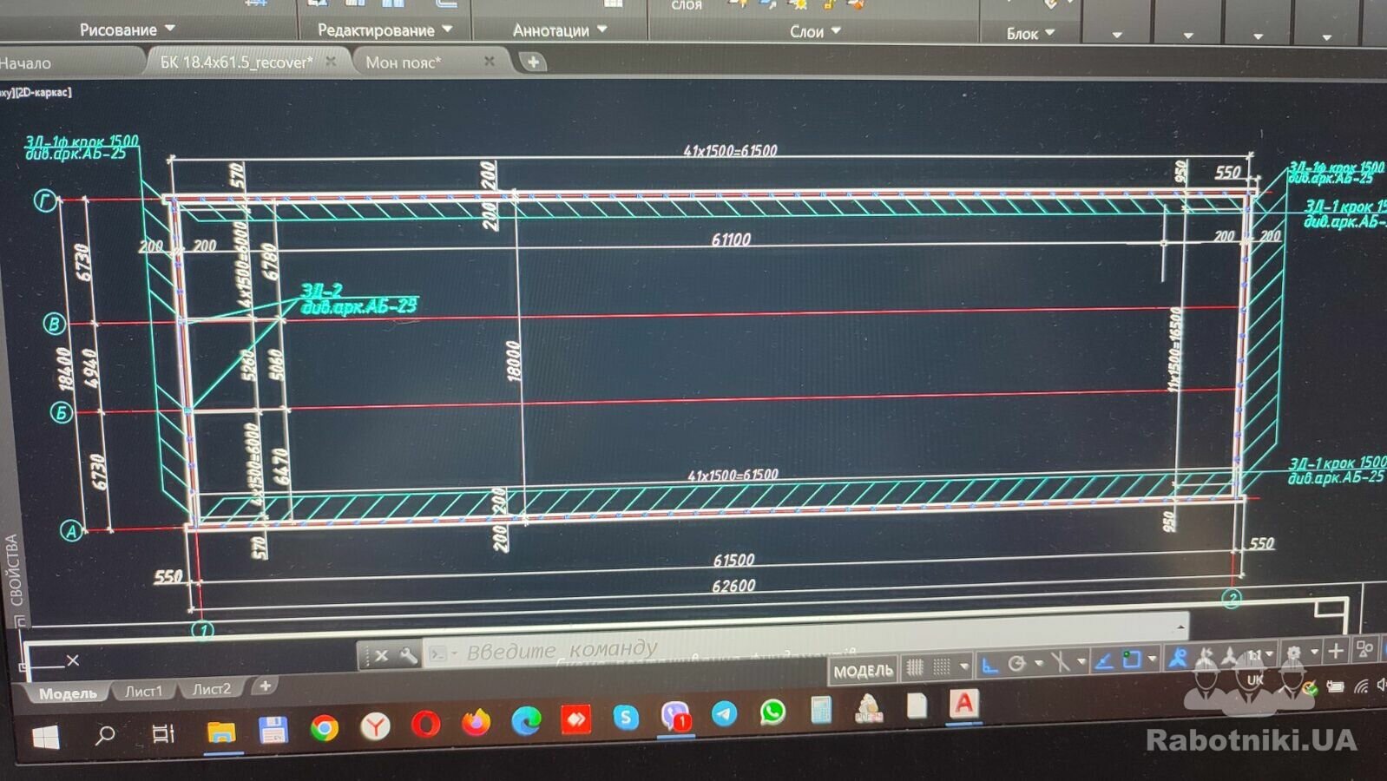Open WhatsApp from taskbar
This screenshot has height=781, width=1387.
point(772,712)
